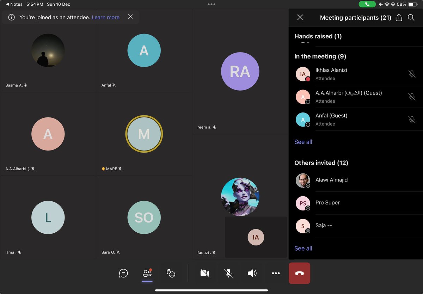Viewport: 423px width, 294px height.
Task: Toggle the participants panel icon
Action: point(147,273)
